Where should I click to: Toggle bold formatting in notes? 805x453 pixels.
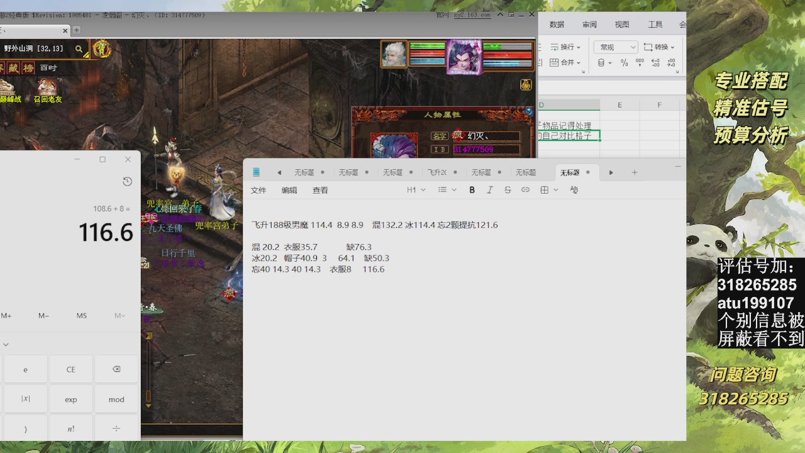point(472,190)
